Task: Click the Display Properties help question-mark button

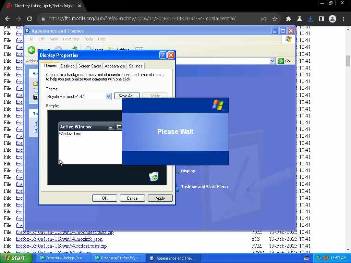Action: pos(163,55)
